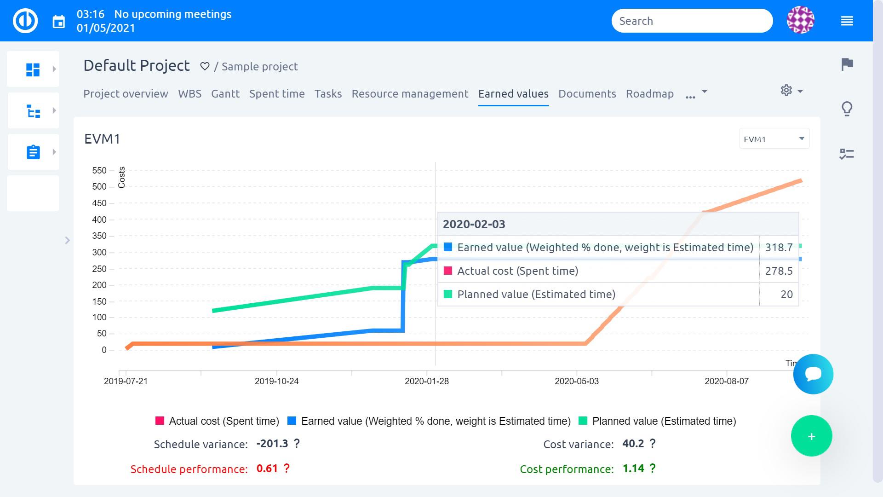Open the chat bubble widget

[x=813, y=374]
